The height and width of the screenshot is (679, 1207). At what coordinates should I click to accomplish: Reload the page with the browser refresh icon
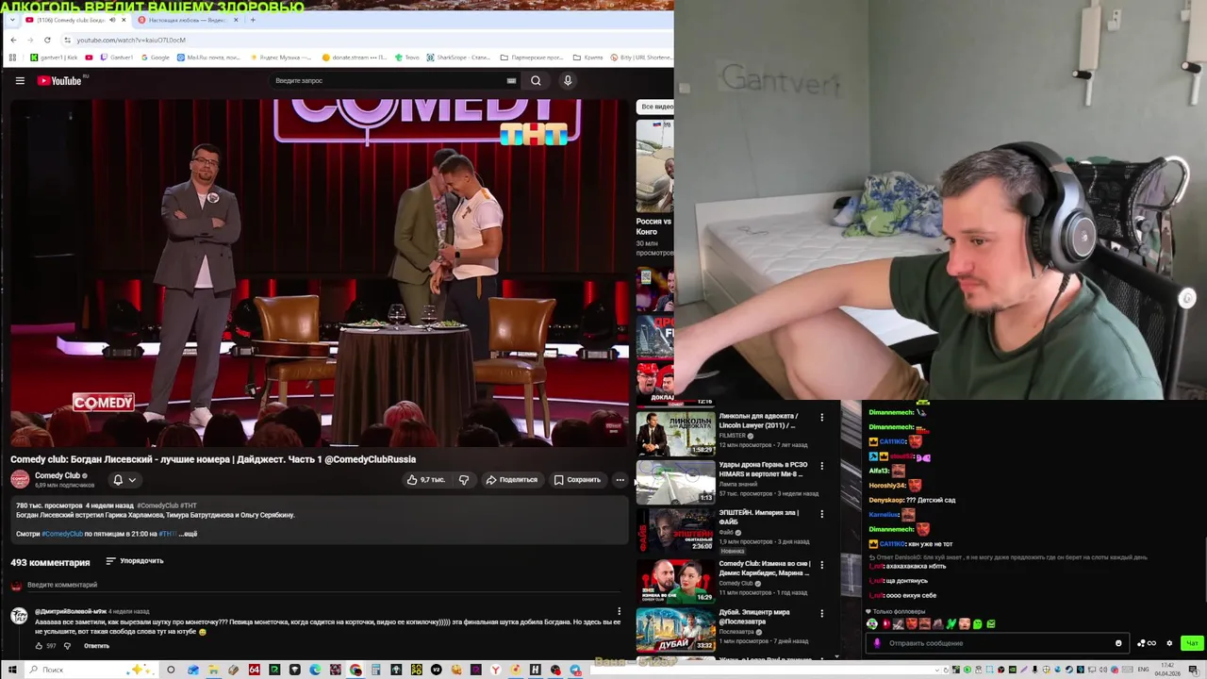[47, 40]
